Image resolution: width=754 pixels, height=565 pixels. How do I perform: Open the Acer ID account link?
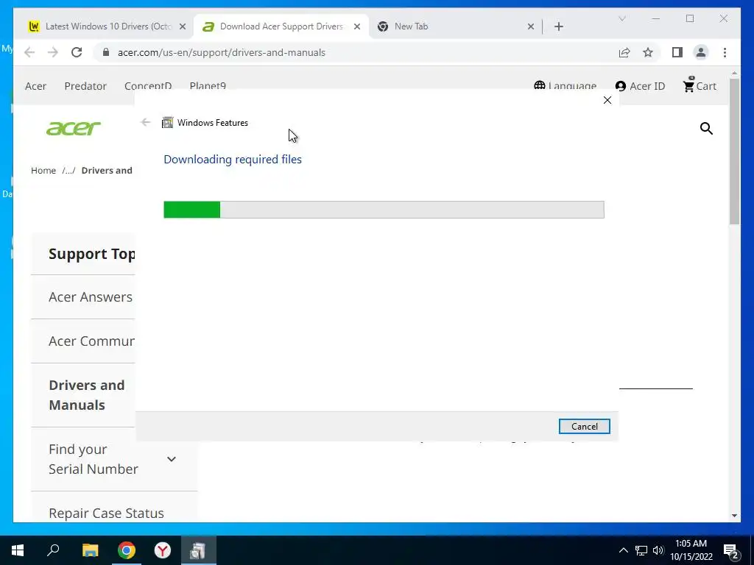click(x=640, y=86)
